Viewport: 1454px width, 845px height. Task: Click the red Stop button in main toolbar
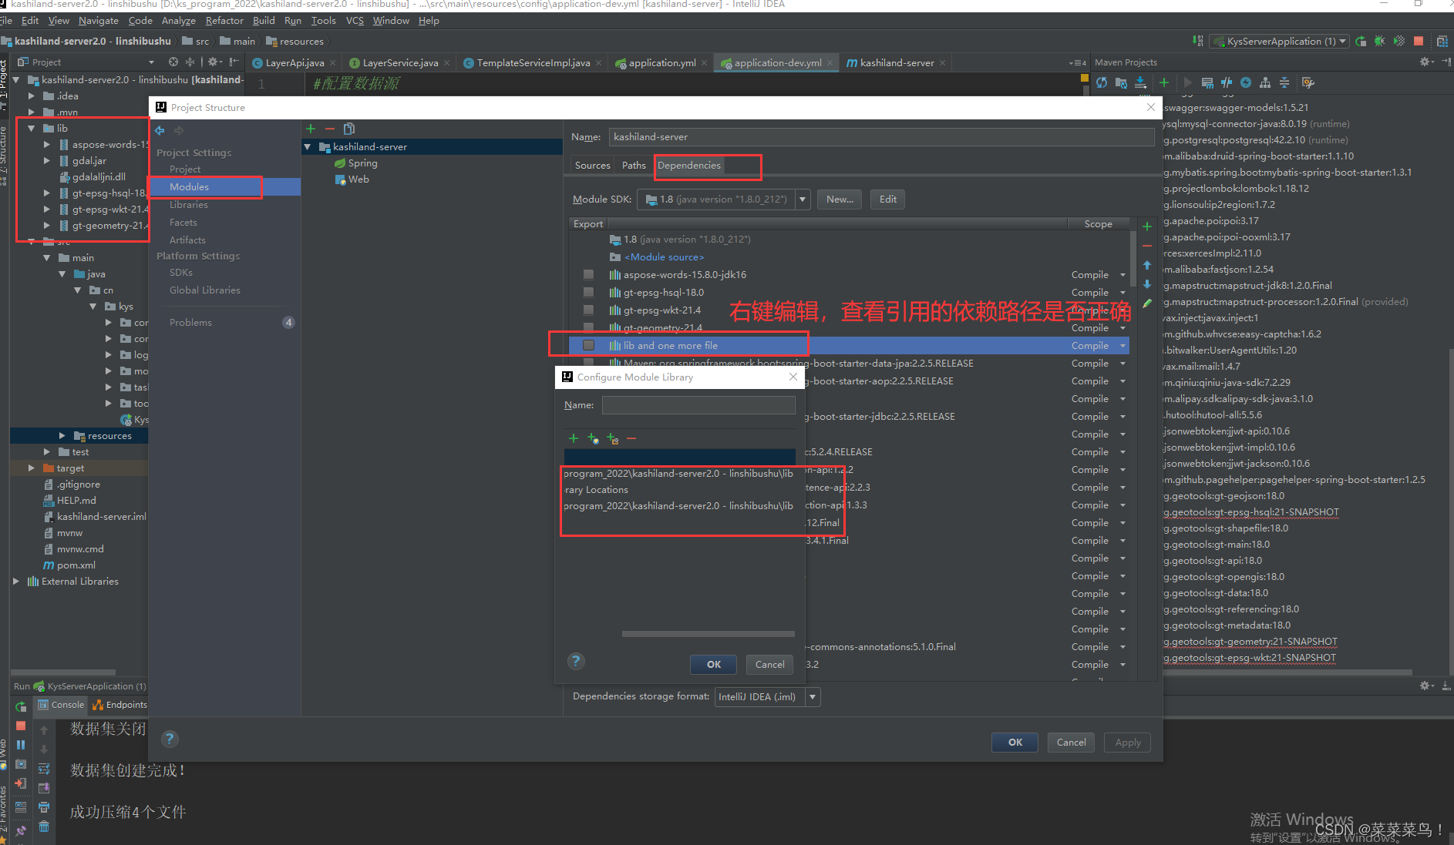click(x=1419, y=41)
